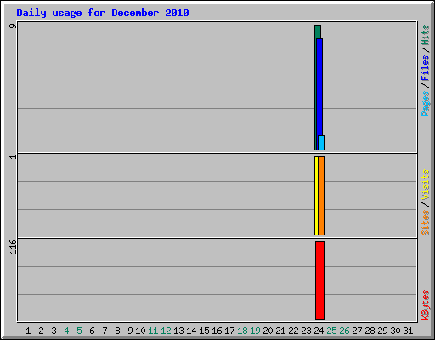Click day label 28 on x-axis

[370, 331]
